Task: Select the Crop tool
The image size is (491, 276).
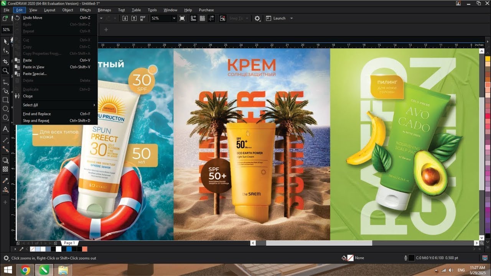Action: click(x=5, y=61)
